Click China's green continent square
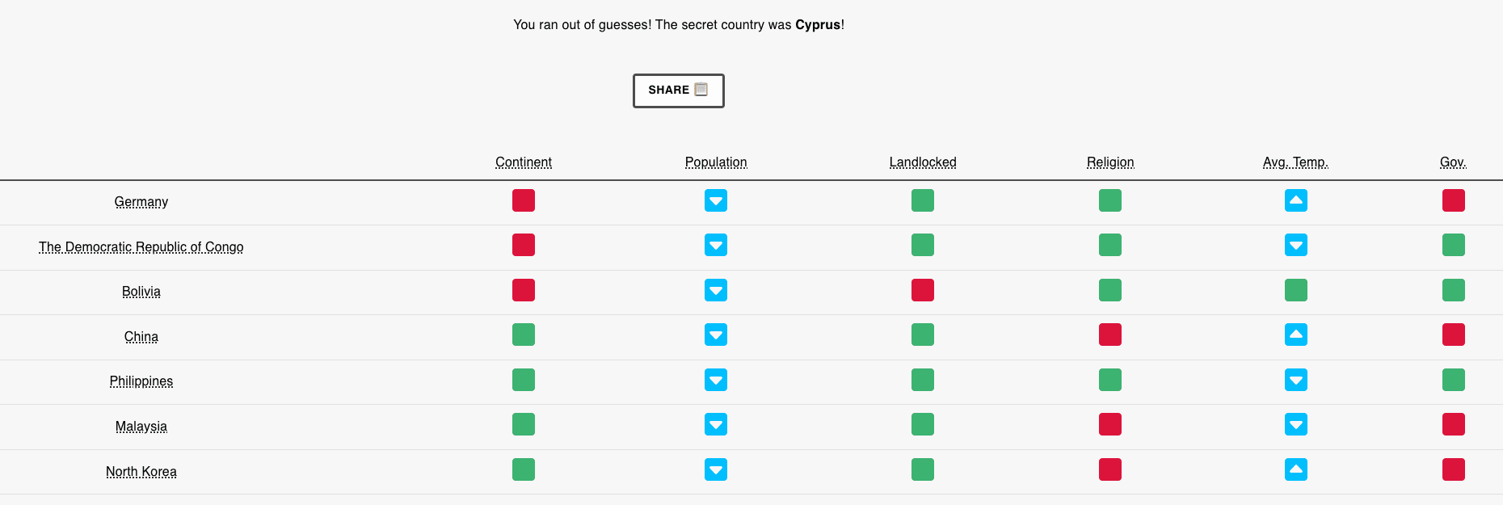1503x505 pixels. click(x=524, y=335)
